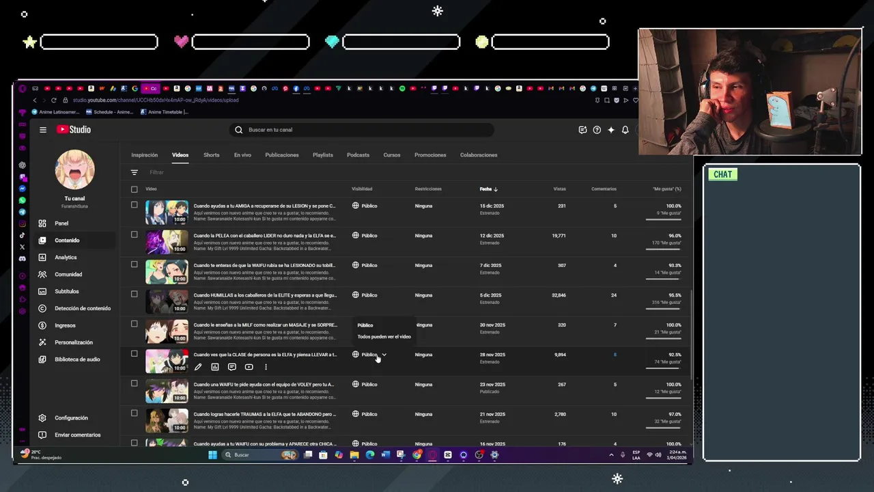Click the Personalización wand icon
This screenshot has height=492, width=874.
click(x=42, y=342)
